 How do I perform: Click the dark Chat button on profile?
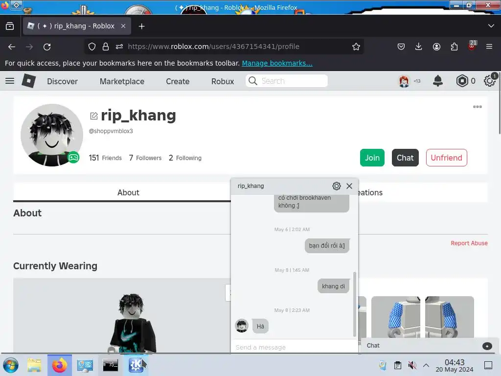(x=405, y=158)
